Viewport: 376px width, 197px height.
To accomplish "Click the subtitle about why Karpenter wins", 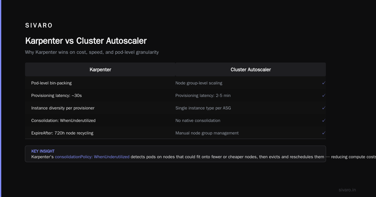I will tap(92, 52).
